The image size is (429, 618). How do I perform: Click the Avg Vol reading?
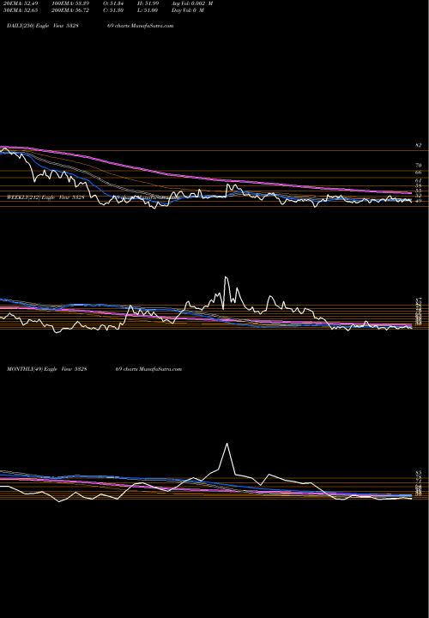click(192, 3)
